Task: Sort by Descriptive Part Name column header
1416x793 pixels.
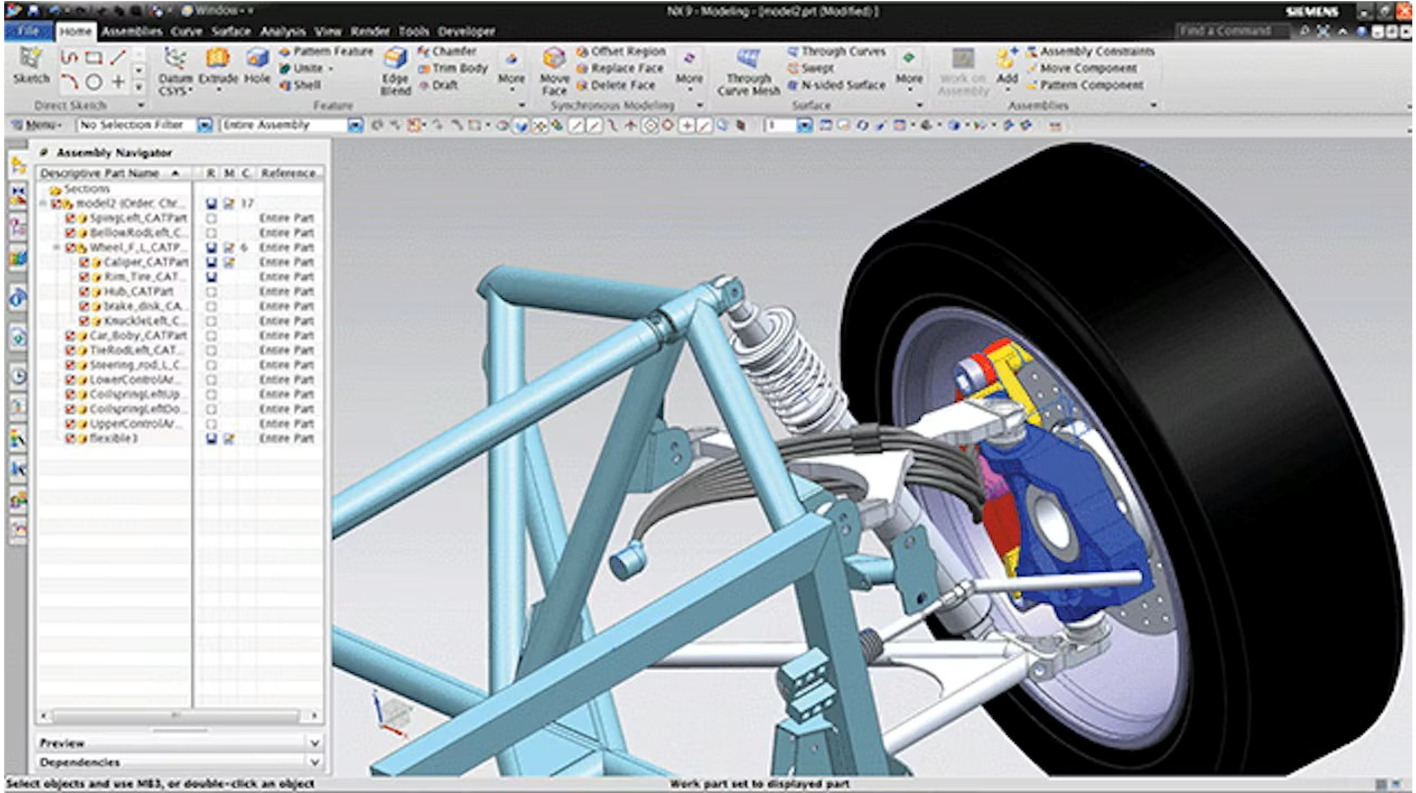Action: pos(113,173)
